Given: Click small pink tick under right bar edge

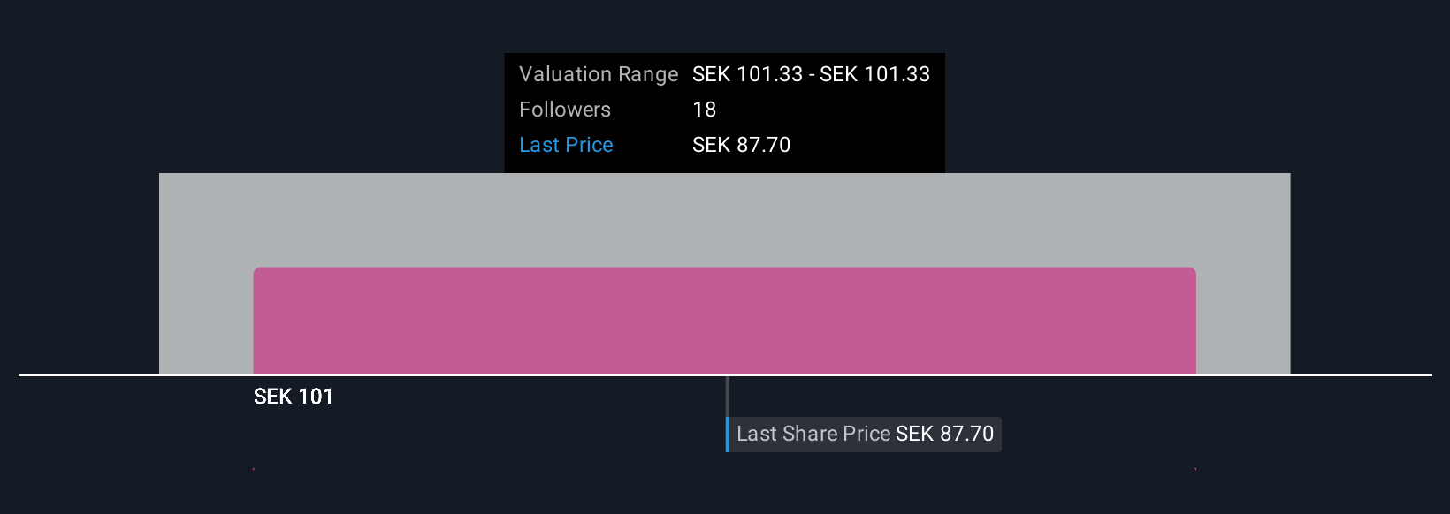Looking at the screenshot, I should point(1195,469).
